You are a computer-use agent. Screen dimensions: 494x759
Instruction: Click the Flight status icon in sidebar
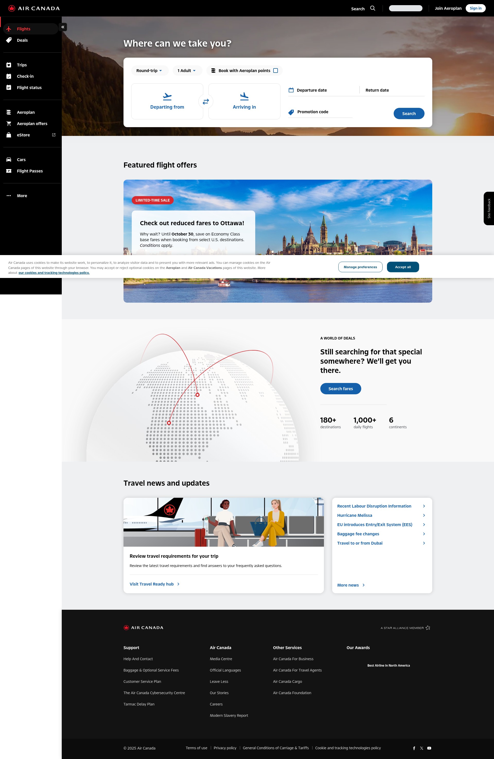click(9, 88)
